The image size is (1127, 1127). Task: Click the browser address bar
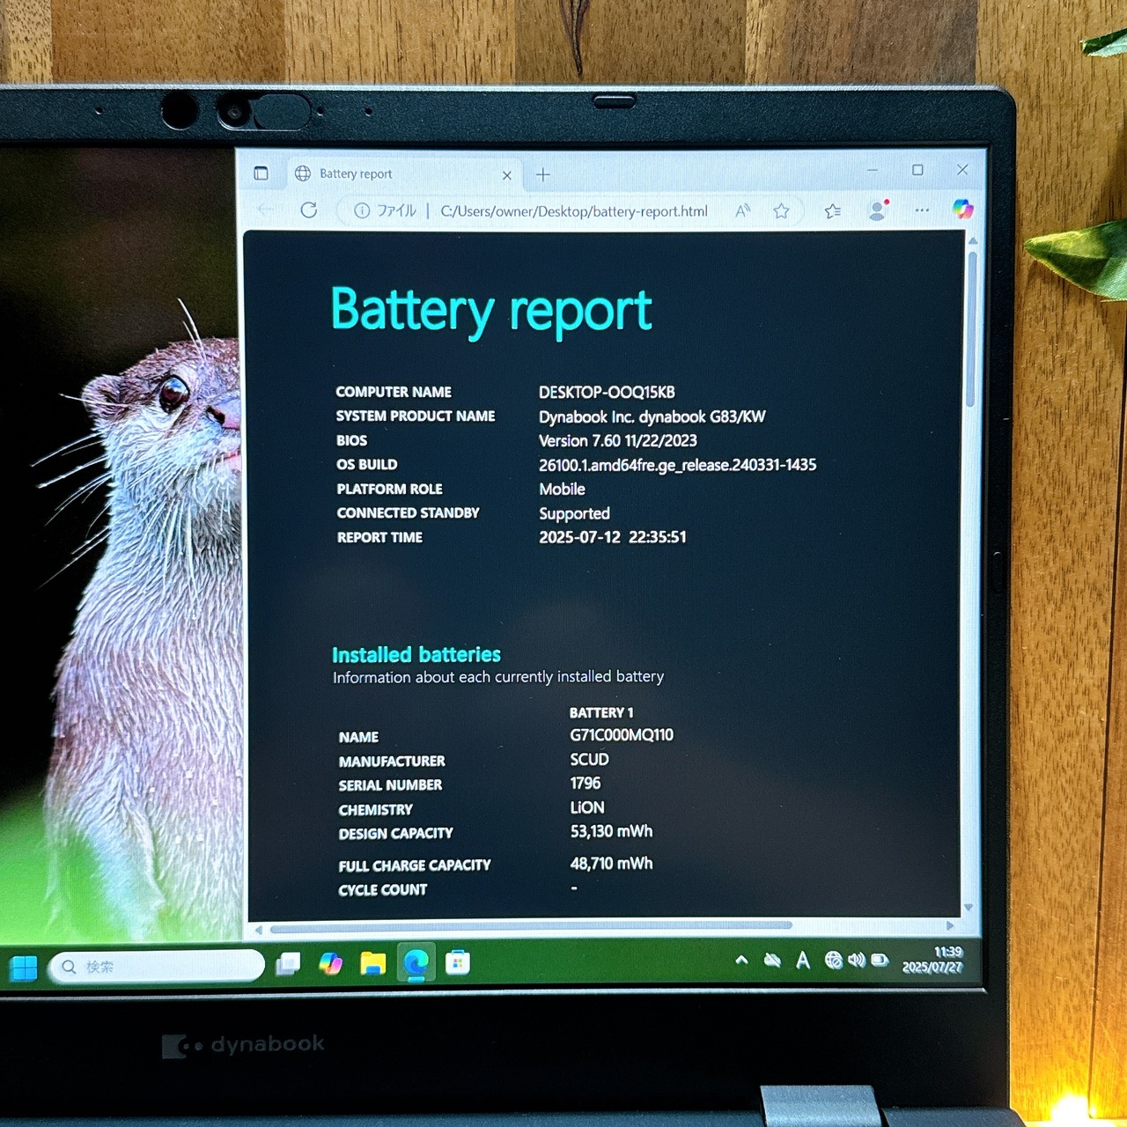coord(572,211)
